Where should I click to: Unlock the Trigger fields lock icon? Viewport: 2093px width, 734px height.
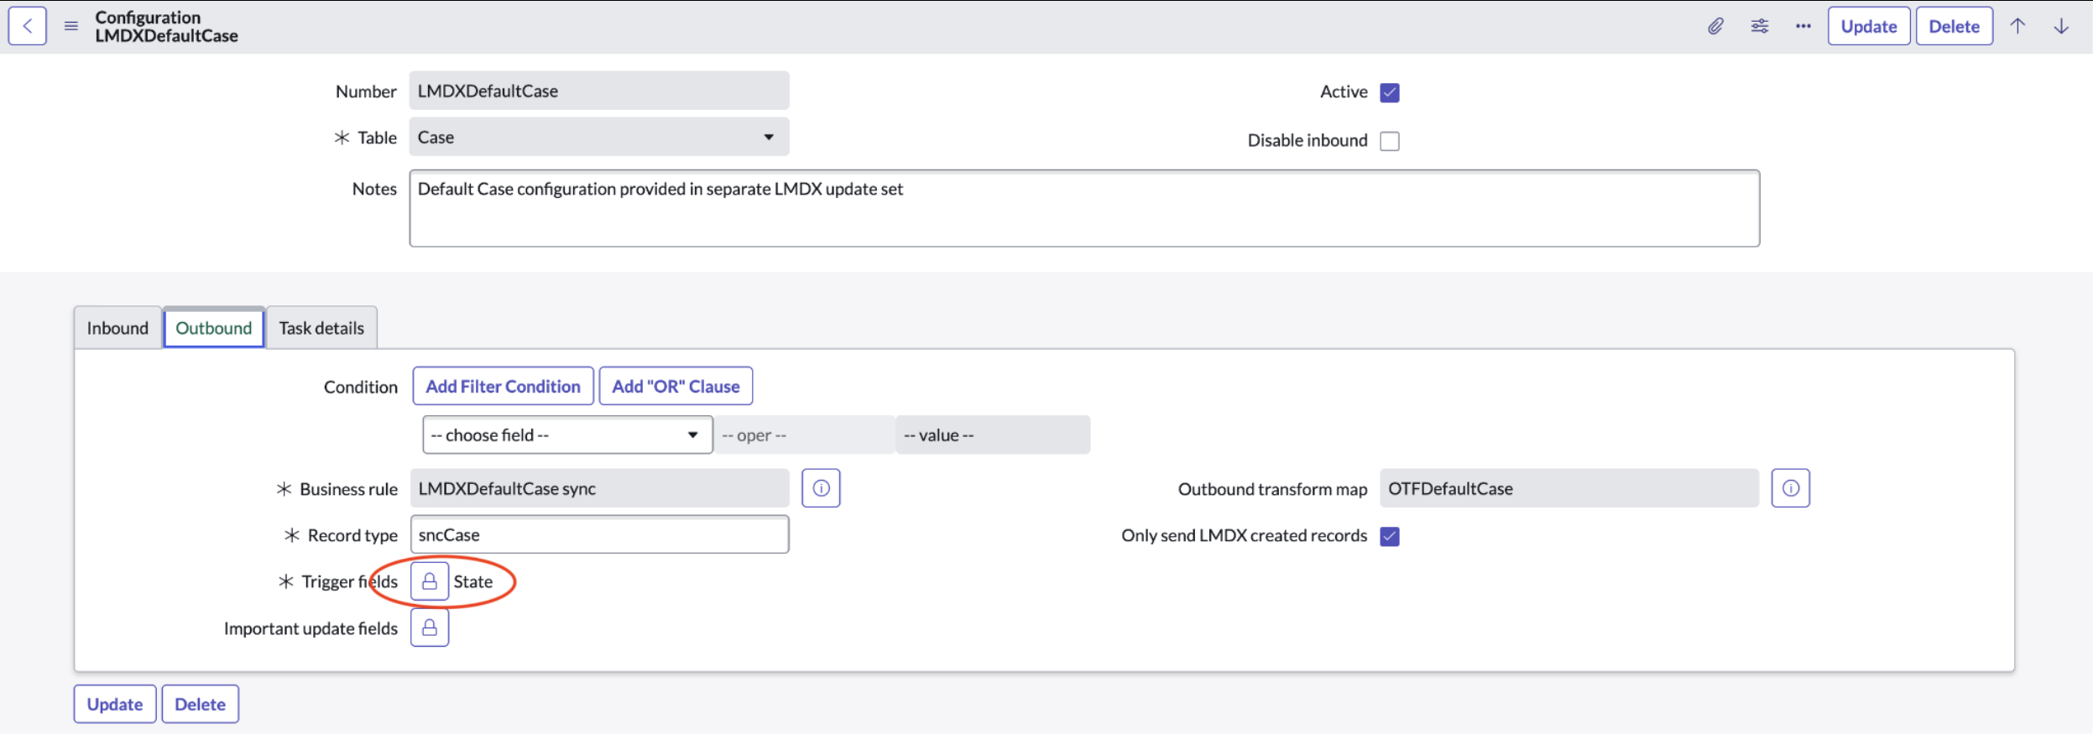[430, 581]
